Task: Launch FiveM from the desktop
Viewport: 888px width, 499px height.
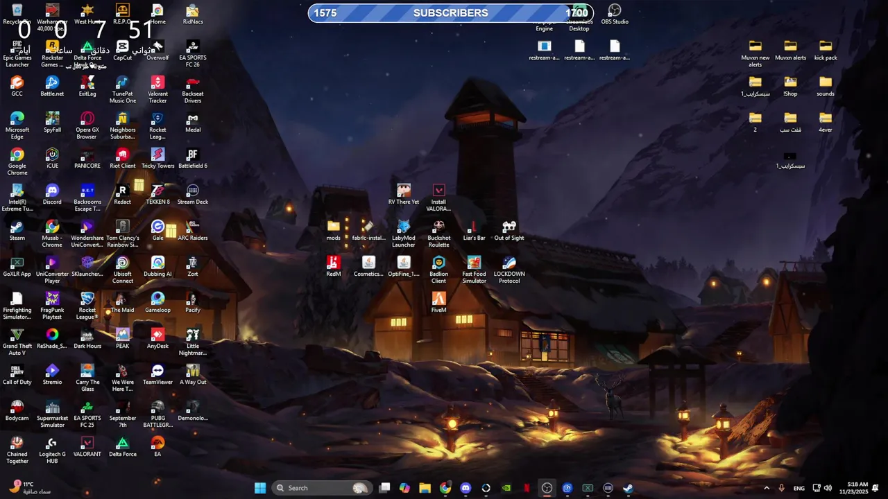Action: (438, 301)
